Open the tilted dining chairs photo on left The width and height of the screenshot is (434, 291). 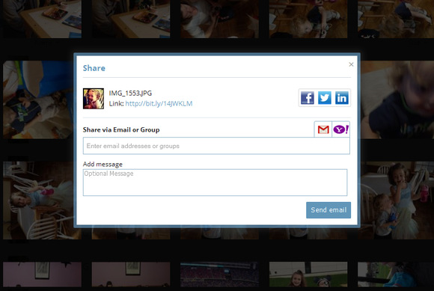tap(38, 200)
